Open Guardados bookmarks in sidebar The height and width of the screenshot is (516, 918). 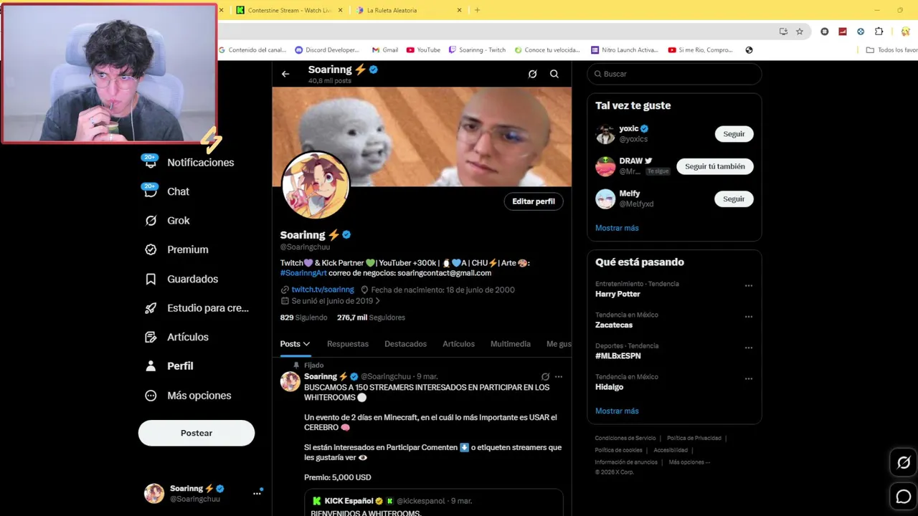coord(181,279)
